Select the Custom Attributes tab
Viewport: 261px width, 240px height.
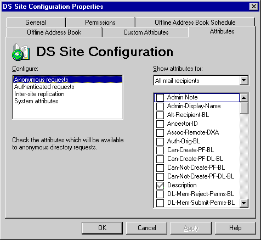pos(146,32)
